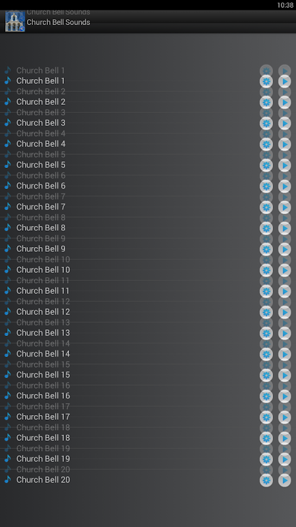
Task: Select the Church Bell 18 text label
Action: [43, 437]
